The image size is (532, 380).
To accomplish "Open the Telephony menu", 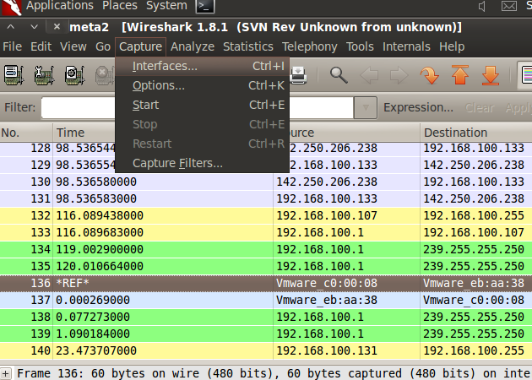I will [x=309, y=46].
